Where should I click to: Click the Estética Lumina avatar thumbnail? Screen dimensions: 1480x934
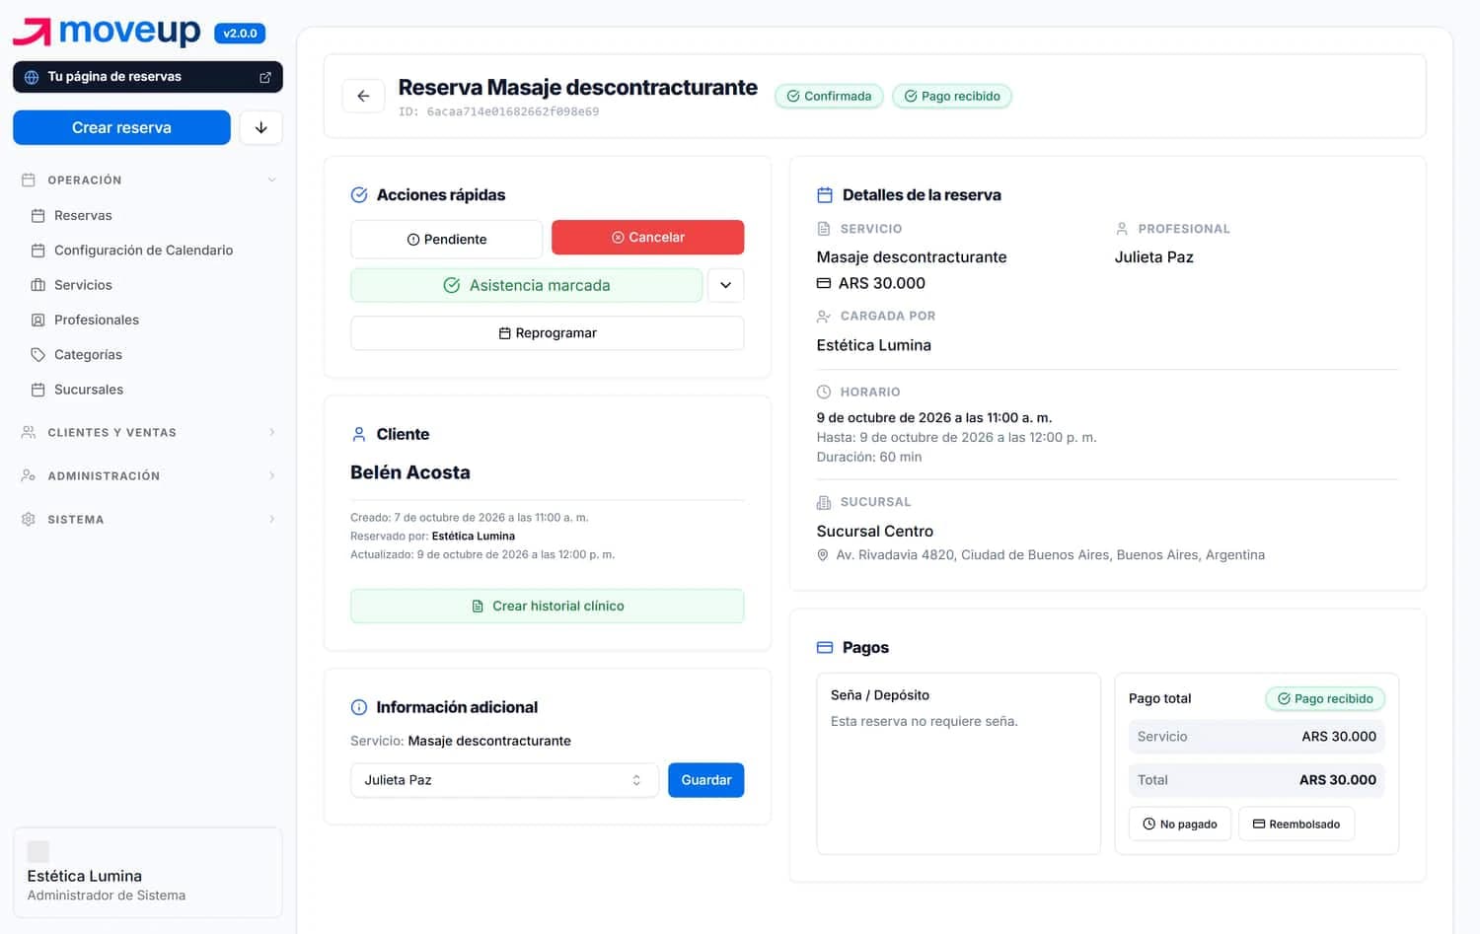click(38, 851)
